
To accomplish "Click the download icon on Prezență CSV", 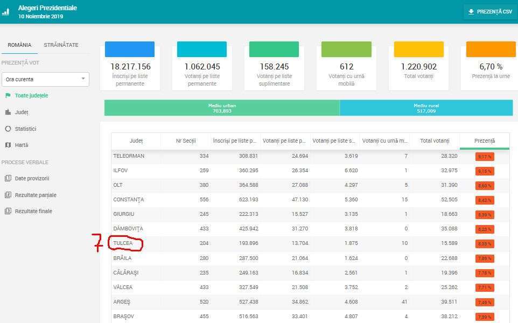I will (x=471, y=12).
